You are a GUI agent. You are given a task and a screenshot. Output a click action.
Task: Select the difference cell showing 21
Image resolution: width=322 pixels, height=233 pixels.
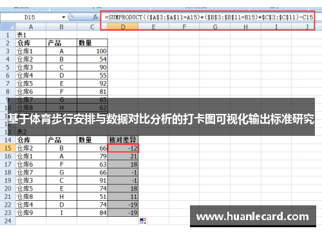pos(123,156)
